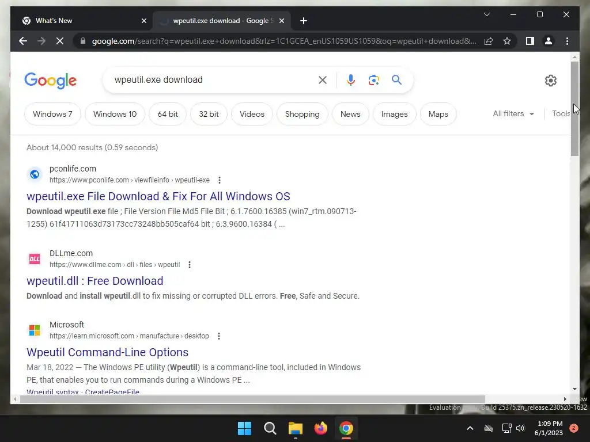The height and width of the screenshot is (442, 590).
Task: Click the Microsoft logo favicon
Action: (35, 330)
